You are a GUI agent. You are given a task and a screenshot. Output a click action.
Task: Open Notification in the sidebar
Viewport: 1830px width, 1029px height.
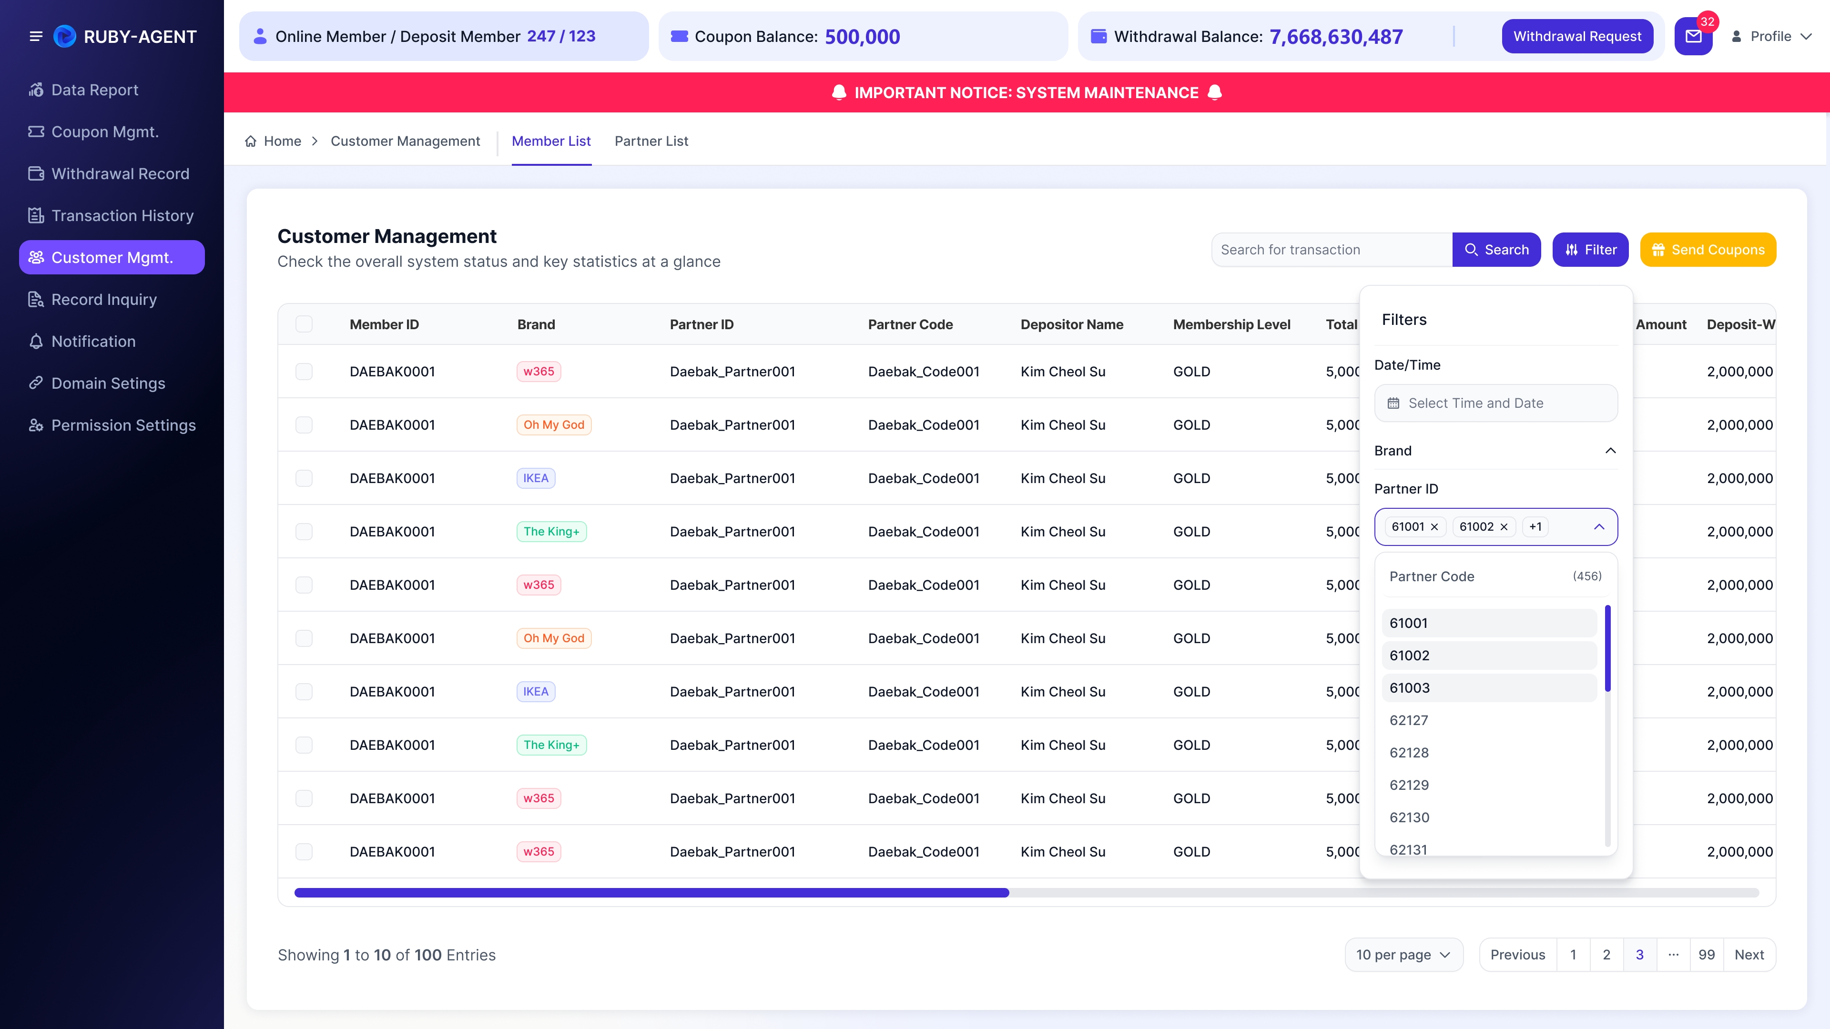click(112, 342)
